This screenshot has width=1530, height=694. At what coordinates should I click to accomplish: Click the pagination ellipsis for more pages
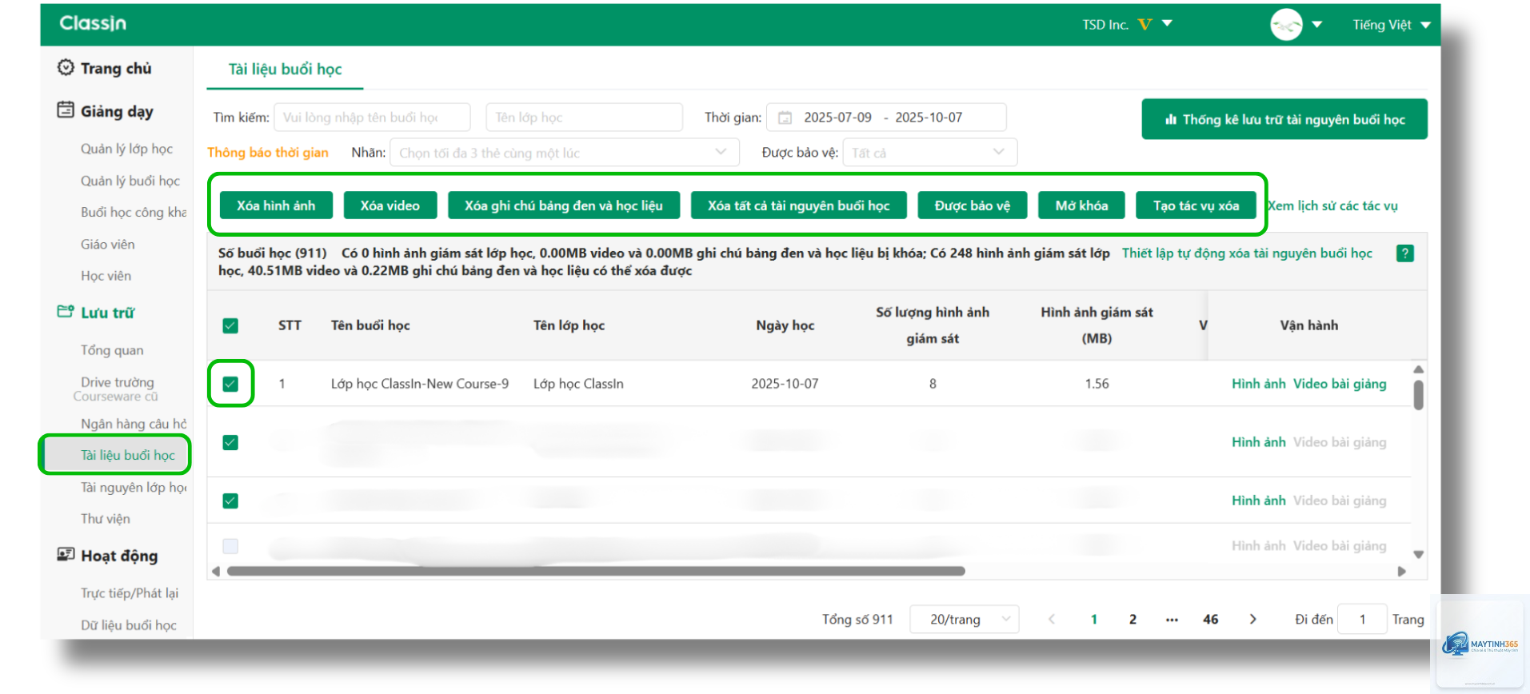1172,619
